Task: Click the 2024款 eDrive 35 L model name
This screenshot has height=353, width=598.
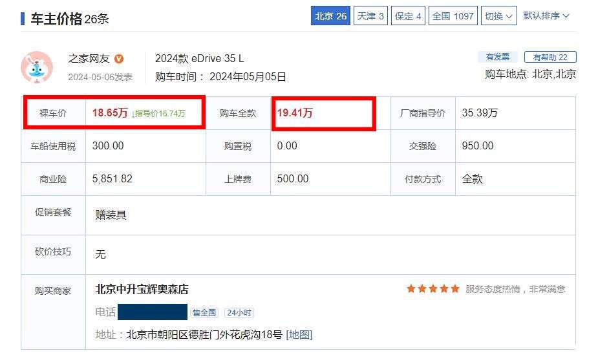Action: [200, 59]
